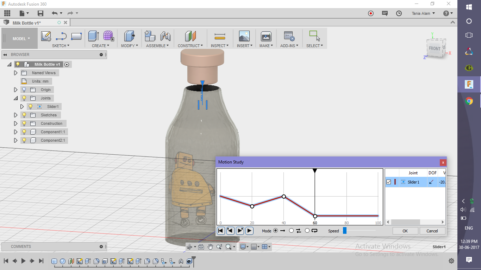The width and height of the screenshot is (481, 270).
Task: Click the Insert image icon
Action: click(x=244, y=36)
